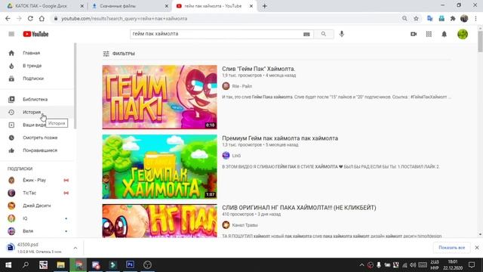Click Показать все downloads button

[x=451, y=248]
